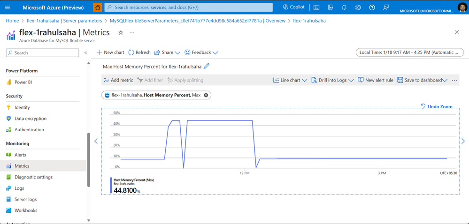This screenshot has height=224, width=469.
Task: Open Workbooks in the sidebar
Action: (x=26, y=210)
